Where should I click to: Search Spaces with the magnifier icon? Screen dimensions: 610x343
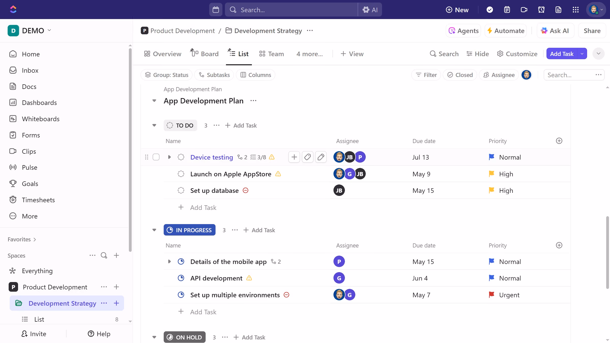[x=104, y=255]
